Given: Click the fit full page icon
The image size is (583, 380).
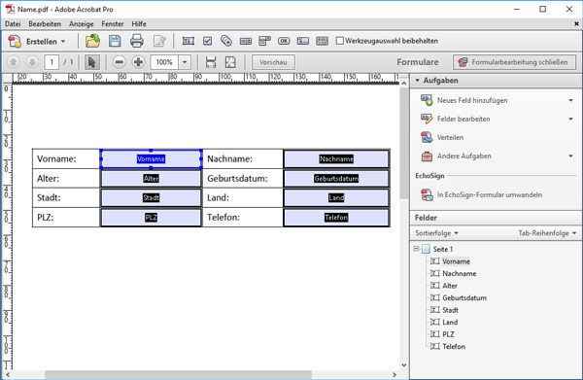Looking at the screenshot, I should (230, 62).
